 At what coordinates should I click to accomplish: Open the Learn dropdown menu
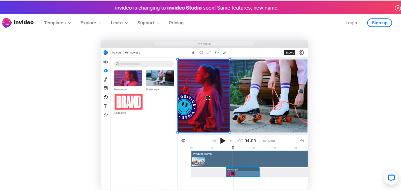[x=119, y=23]
